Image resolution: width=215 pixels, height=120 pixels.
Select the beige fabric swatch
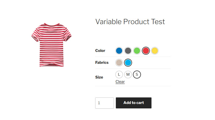(119, 63)
